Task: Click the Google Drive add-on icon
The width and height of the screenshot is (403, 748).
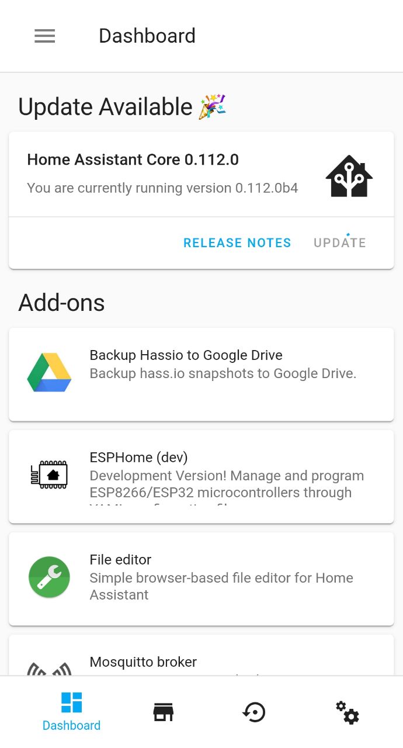Action: [49, 372]
